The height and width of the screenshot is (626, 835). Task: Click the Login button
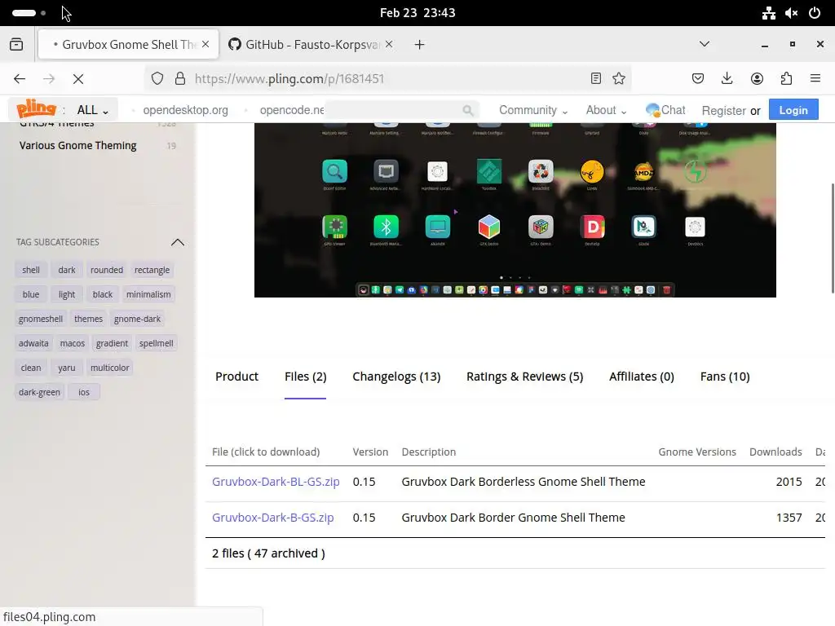pyautogui.click(x=793, y=110)
